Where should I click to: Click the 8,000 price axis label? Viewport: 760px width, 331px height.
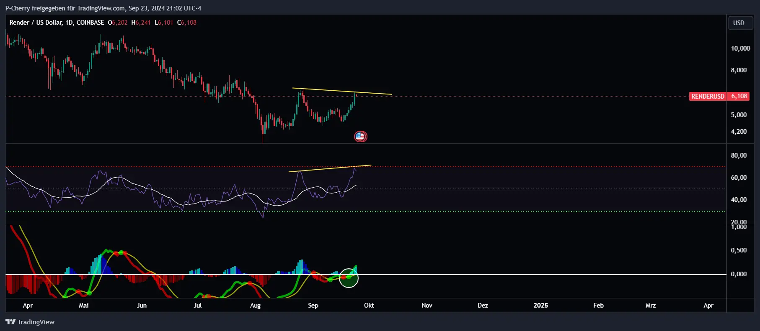(739, 70)
